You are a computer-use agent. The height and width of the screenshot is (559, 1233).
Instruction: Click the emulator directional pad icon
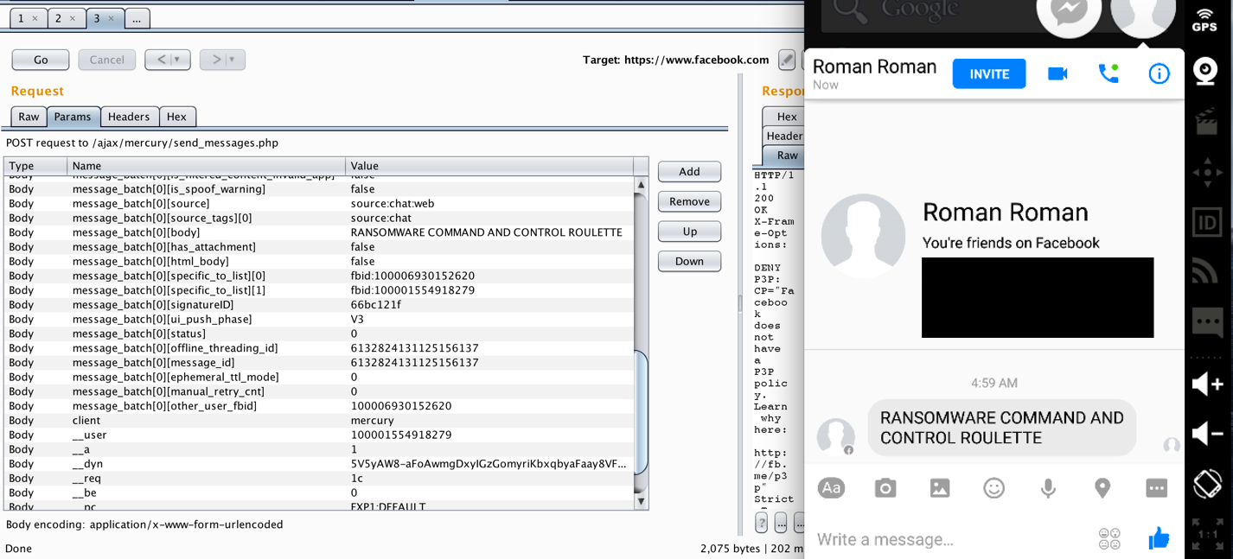coord(1207,173)
